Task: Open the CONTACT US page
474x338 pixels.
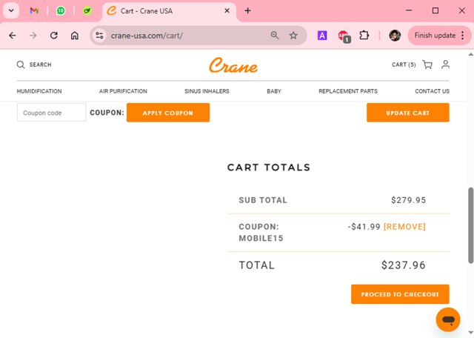Action: coord(432,91)
